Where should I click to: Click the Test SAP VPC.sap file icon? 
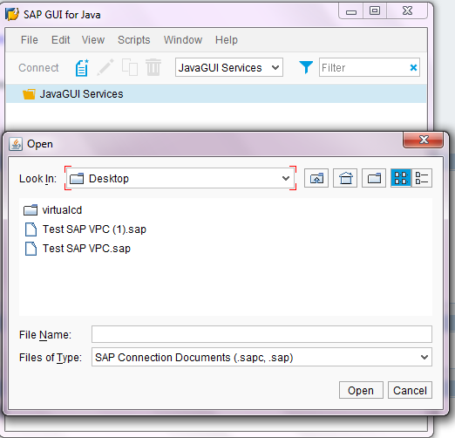(x=31, y=249)
